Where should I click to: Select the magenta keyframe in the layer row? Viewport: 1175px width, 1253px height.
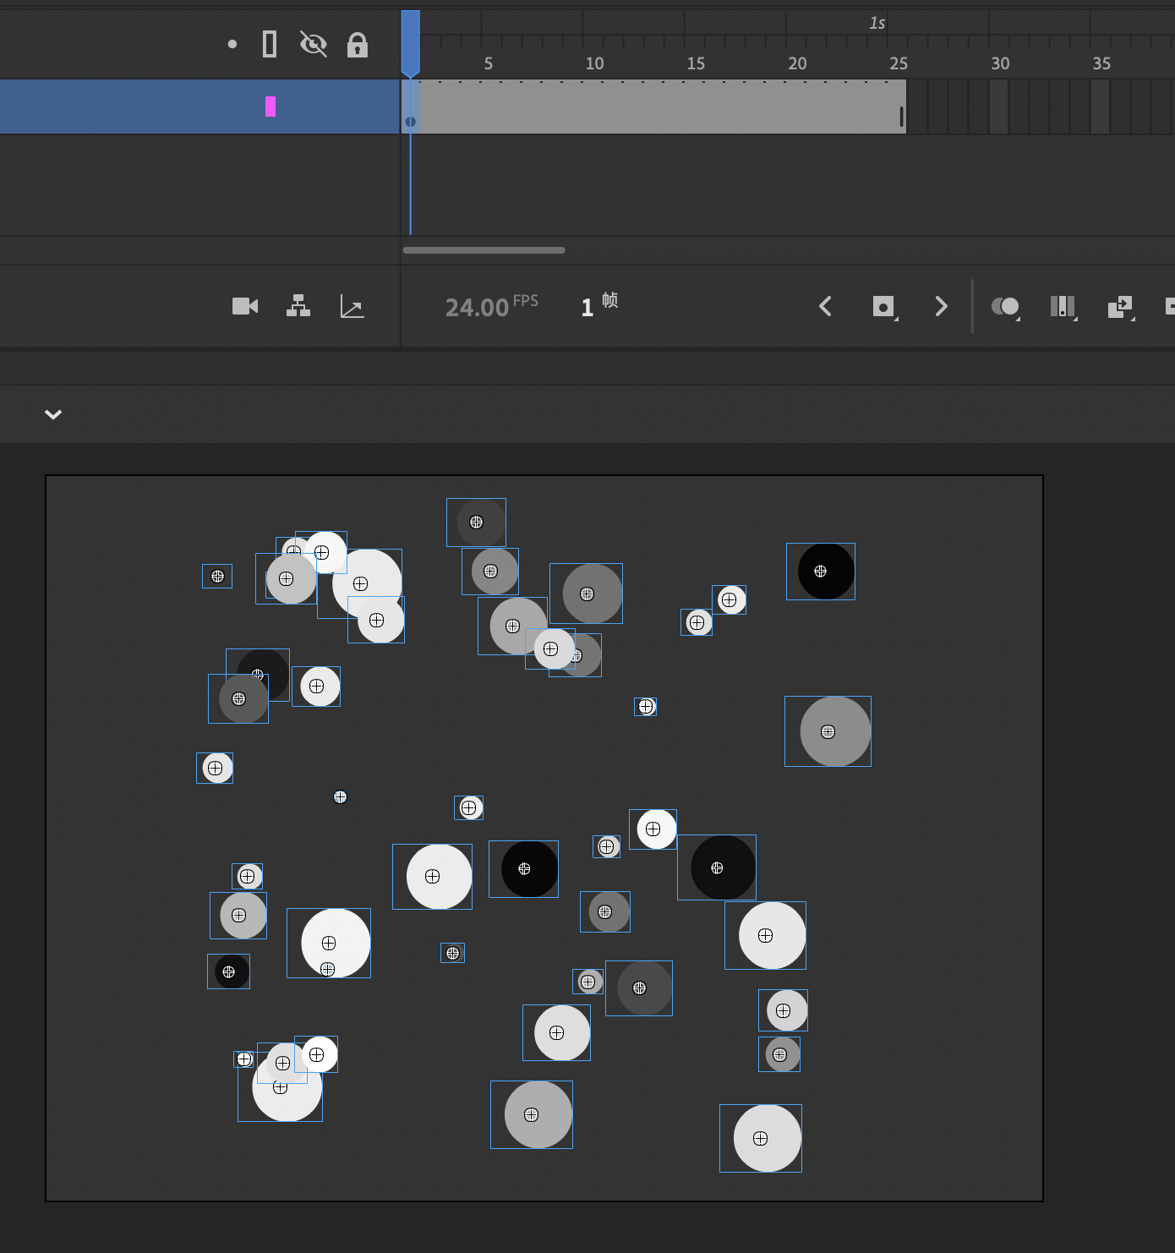pyautogui.click(x=271, y=106)
